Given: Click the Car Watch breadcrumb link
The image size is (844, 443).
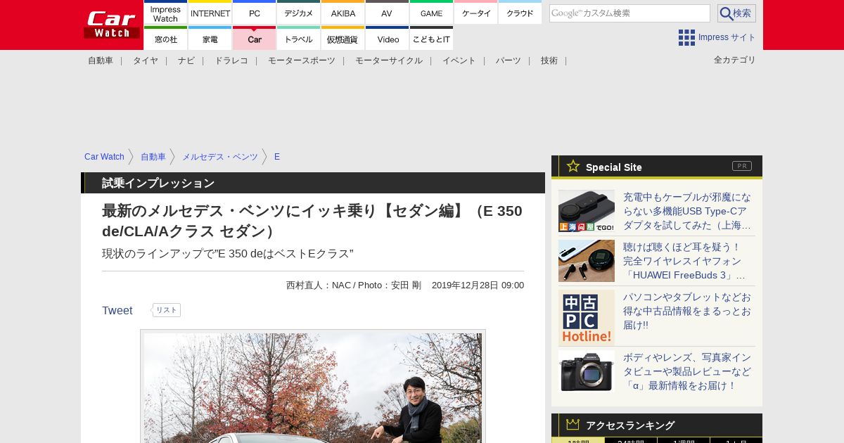Looking at the screenshot, I should pyautogui.click(x=104, y=157).
